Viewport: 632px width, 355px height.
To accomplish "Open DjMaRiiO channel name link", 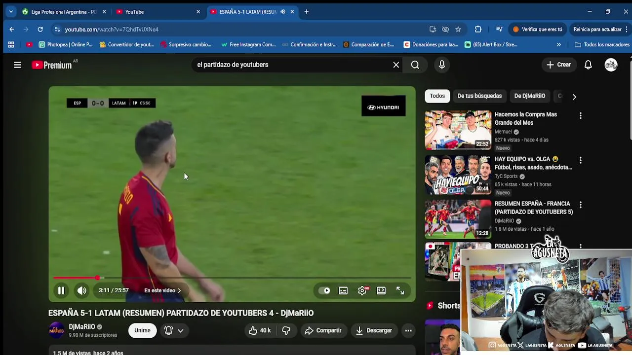I will coord(82,326).
